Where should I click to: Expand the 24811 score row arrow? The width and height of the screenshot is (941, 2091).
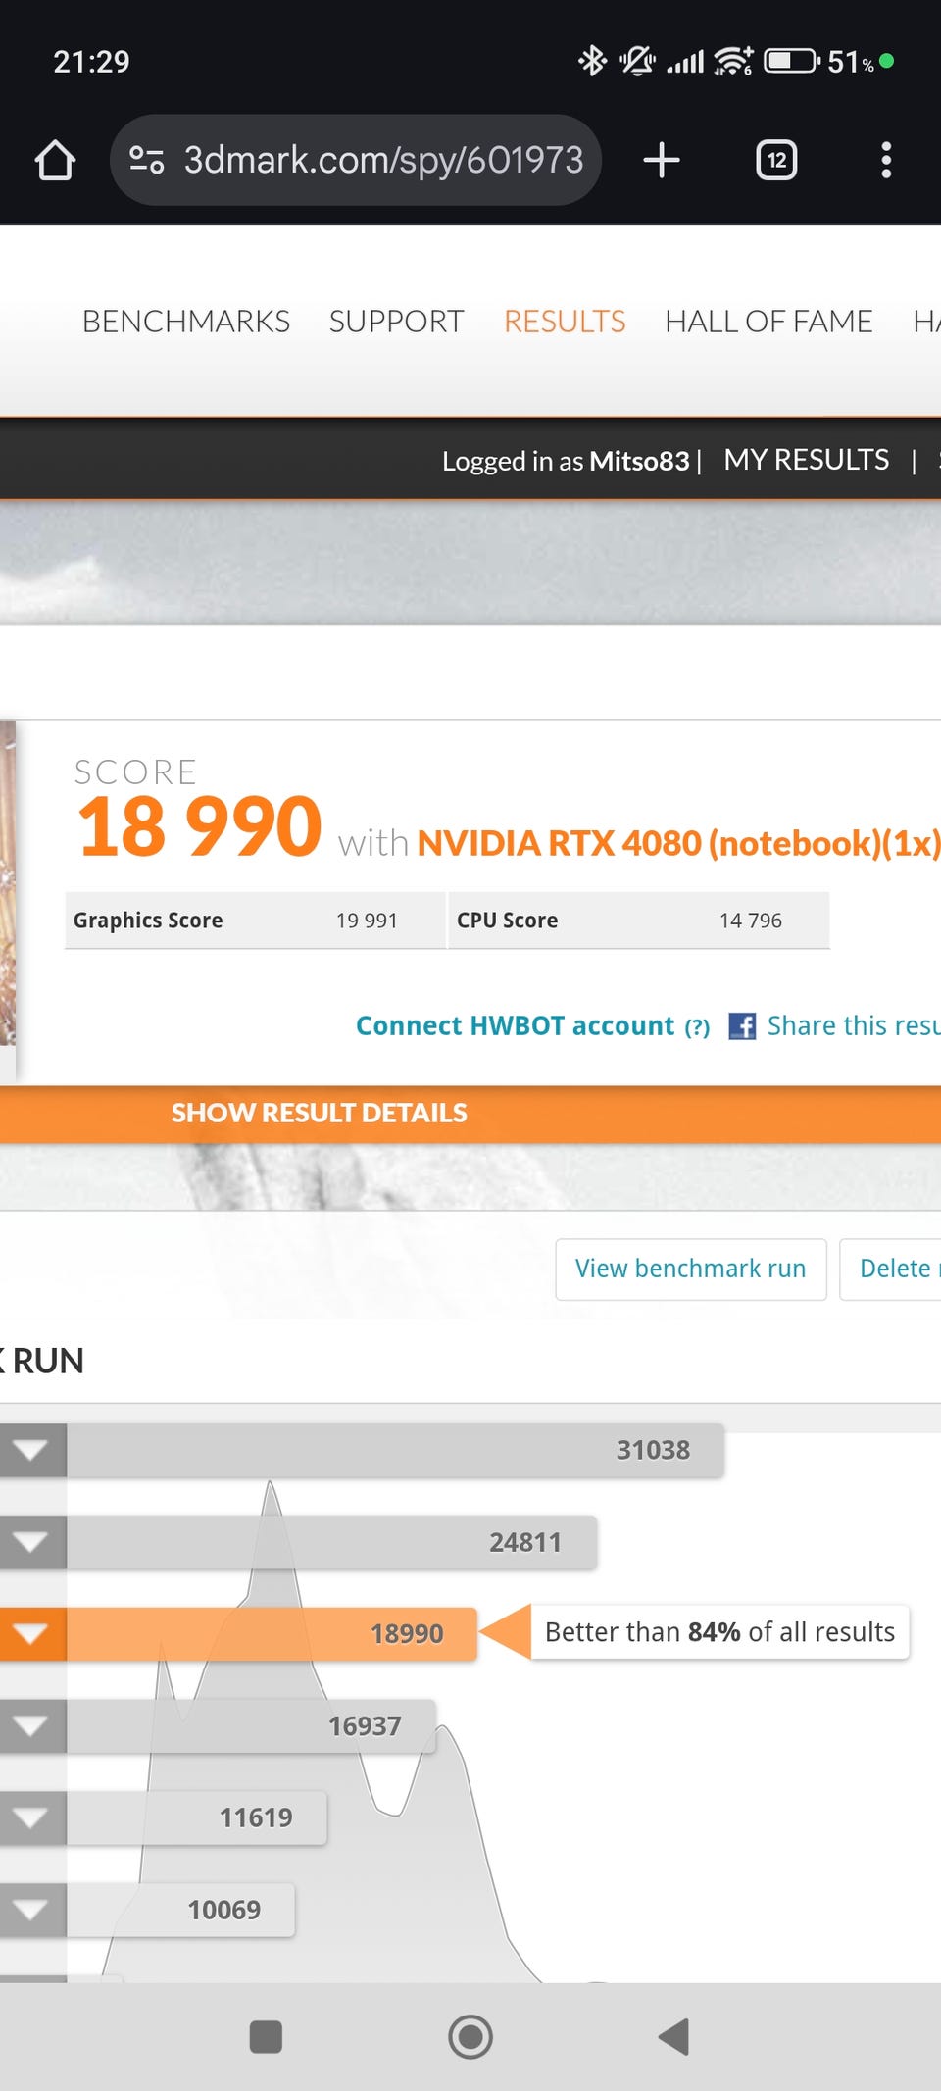[32, 1542]
